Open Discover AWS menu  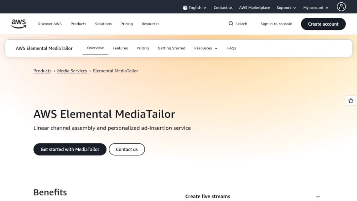point(50,24)
